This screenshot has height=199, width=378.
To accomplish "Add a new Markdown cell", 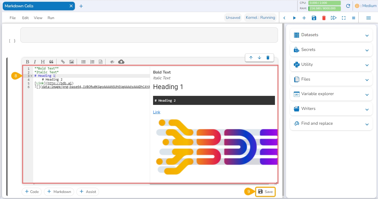I will pyautogui.click(x=59, y=192).
